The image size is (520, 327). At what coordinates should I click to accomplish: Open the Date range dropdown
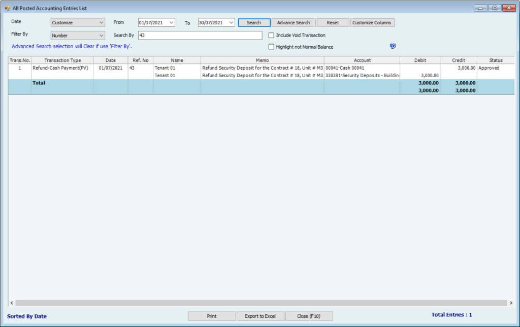pyautogui.click(x=78, y=23)
